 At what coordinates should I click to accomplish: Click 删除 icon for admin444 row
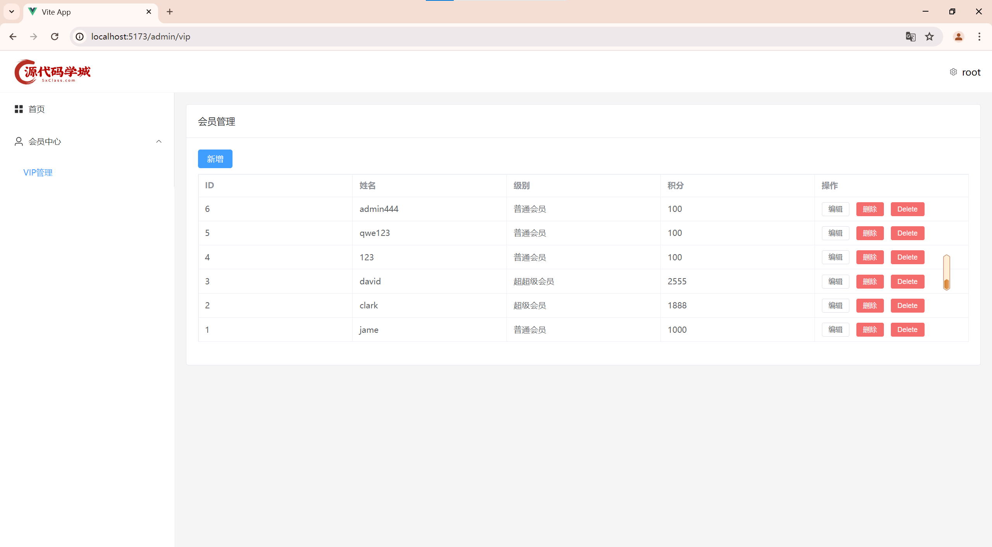click(869, 209)
